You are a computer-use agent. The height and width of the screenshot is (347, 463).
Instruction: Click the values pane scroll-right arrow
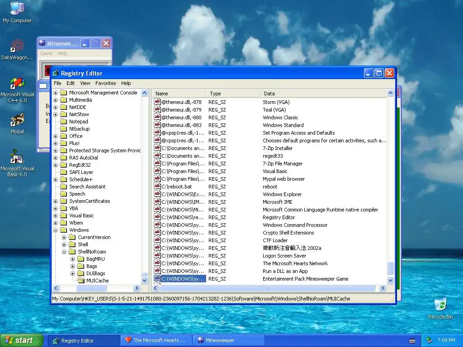[383, 288]
